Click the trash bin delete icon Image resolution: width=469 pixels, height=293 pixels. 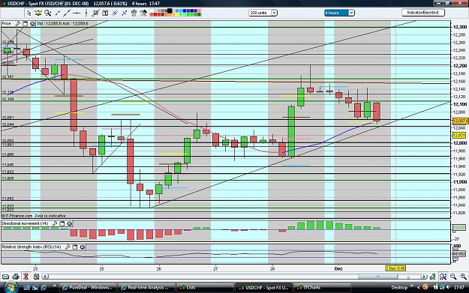click(x=134, y=13)
